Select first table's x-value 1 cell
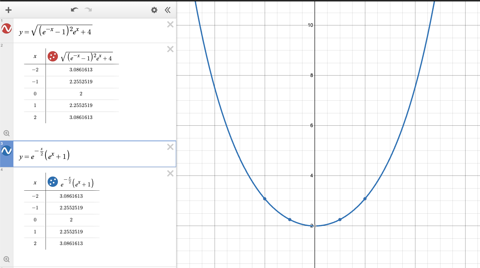480x268 pixels. coord(35,105)
